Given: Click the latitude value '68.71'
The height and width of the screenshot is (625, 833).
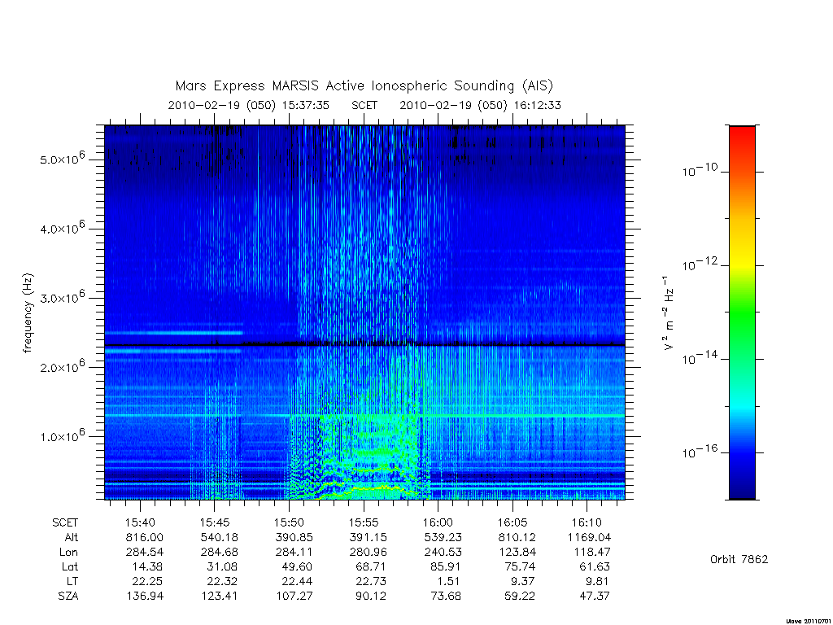Looking at the screenshot, I should (x=371, y=567).
